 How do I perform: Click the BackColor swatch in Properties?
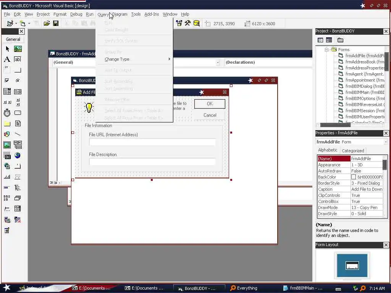[354, 177]
